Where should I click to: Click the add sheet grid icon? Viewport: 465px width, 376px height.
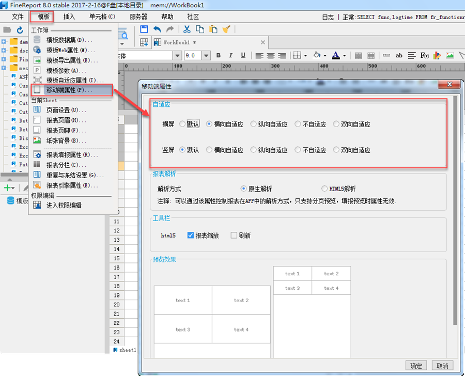point(144,42)
